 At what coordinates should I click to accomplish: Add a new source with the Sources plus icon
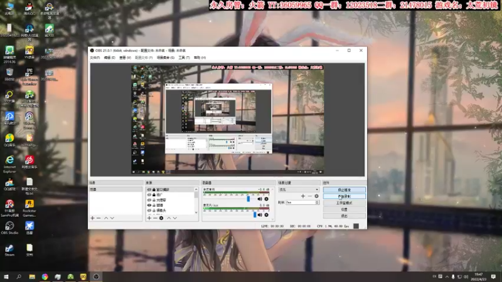tap(149, 218)
